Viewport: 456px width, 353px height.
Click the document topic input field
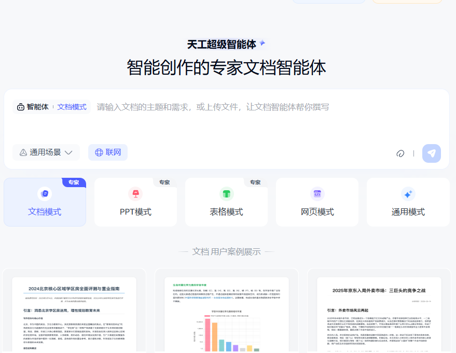(x=213, y=107)
